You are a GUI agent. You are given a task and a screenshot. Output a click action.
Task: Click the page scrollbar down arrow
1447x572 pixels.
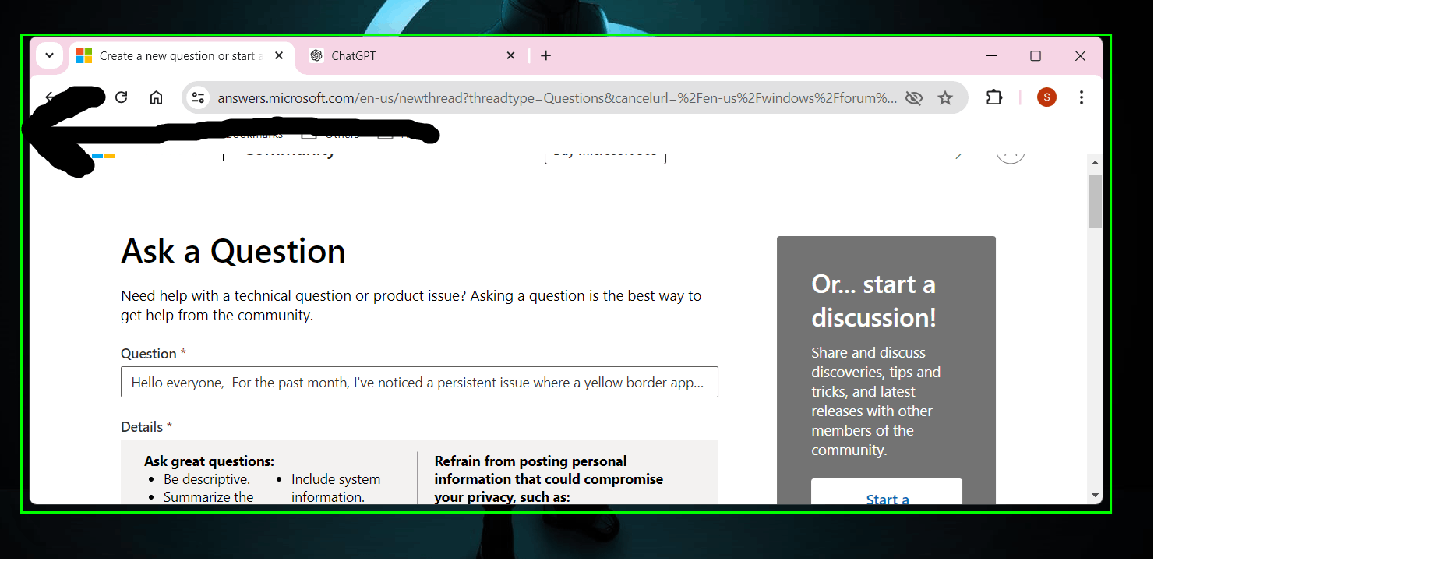[1095, 496]
